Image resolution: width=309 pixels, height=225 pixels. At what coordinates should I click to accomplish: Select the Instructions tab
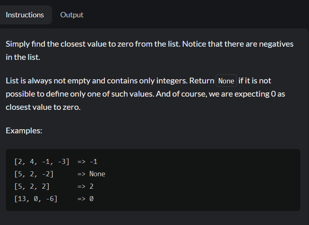coord(25,15)
